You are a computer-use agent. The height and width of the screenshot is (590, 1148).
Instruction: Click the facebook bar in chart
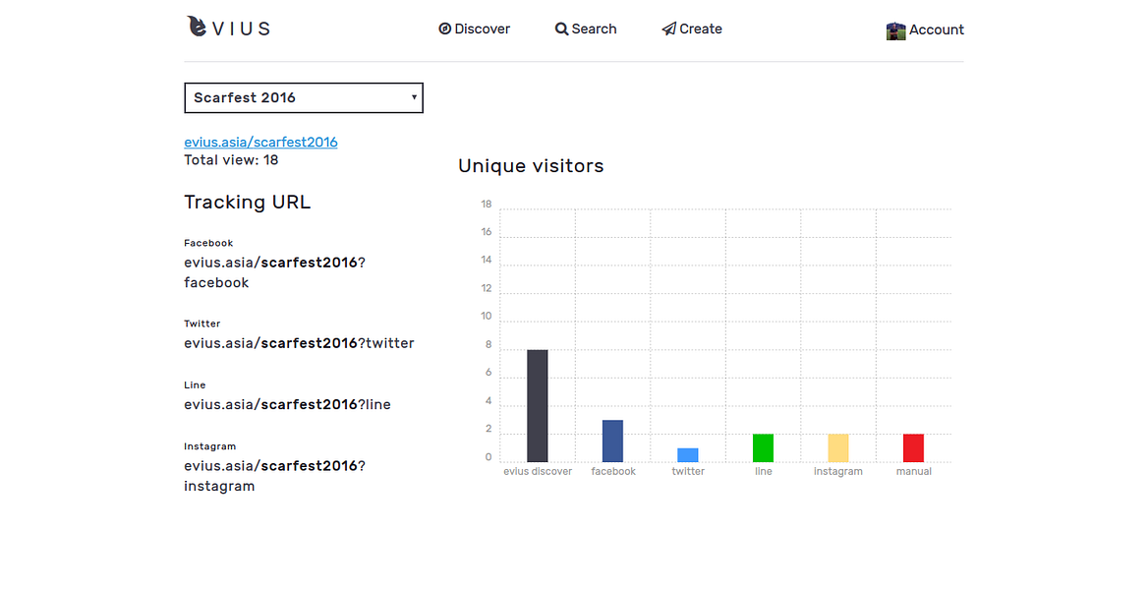click(612, 442)
